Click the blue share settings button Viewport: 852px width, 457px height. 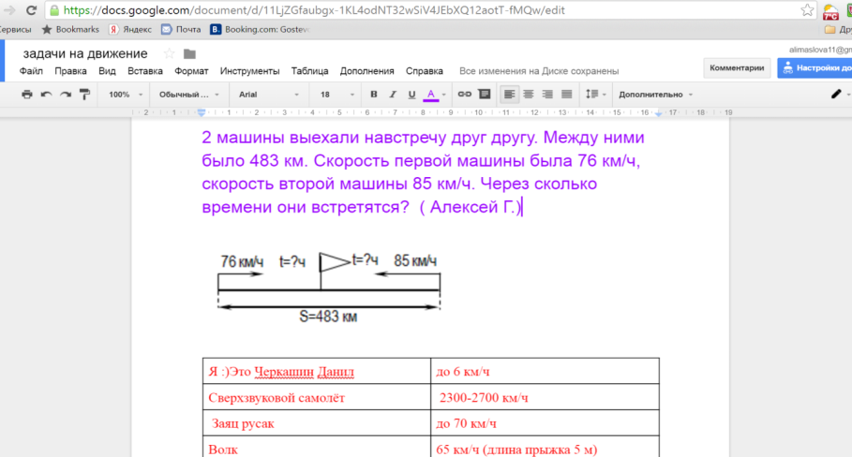[815, 67]
